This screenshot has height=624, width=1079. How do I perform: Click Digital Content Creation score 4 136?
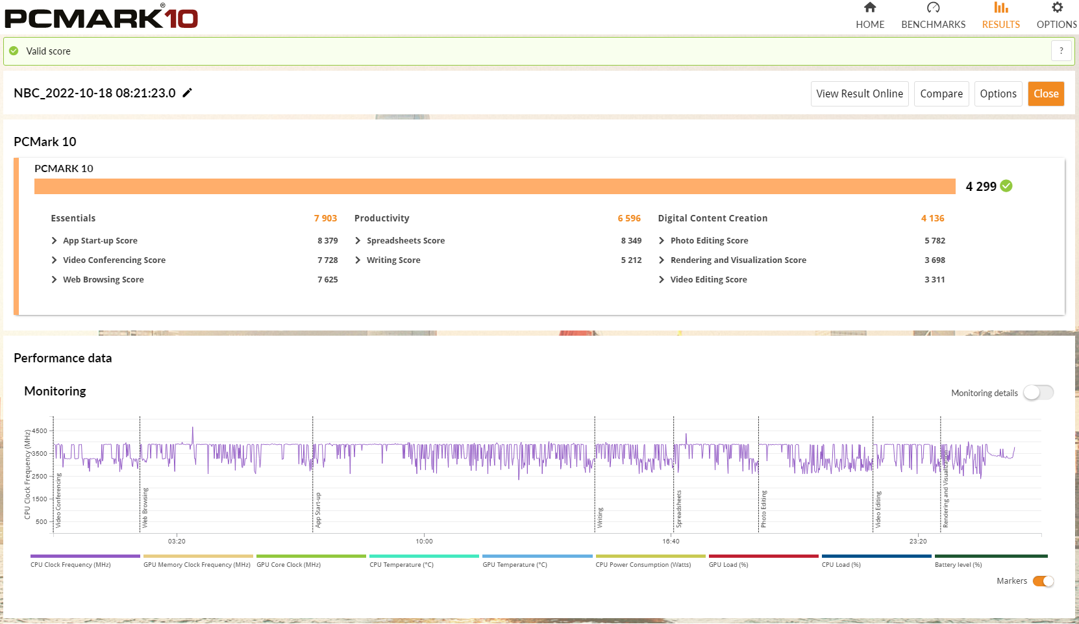[933, 218]
